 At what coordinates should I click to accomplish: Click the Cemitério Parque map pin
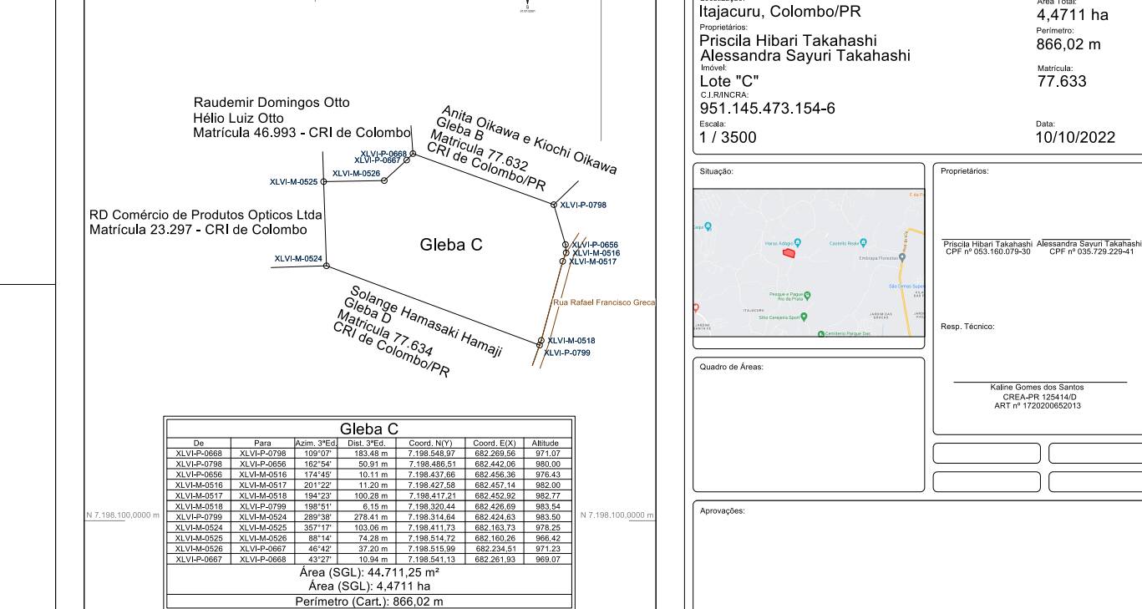[x=821, y=333]
